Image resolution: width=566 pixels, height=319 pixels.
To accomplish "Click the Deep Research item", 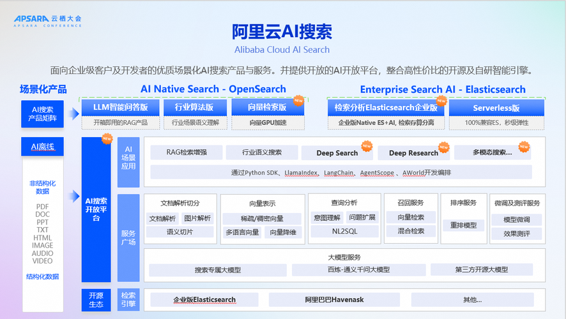I will pyautogui.click(x=413, y=153).
